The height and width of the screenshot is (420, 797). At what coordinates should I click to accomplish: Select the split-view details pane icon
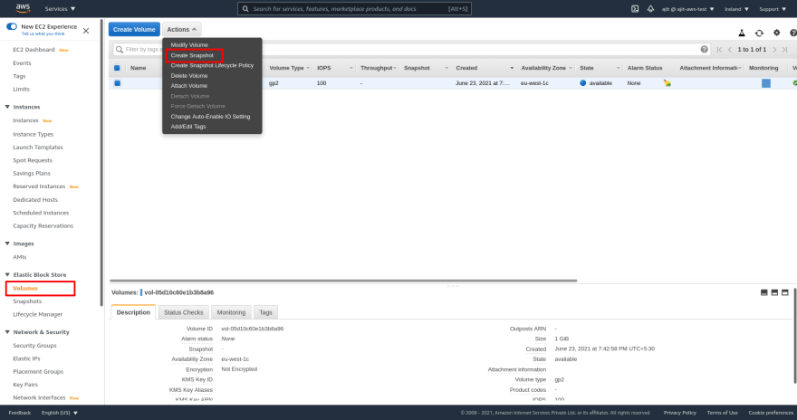(x=774, y=292)
